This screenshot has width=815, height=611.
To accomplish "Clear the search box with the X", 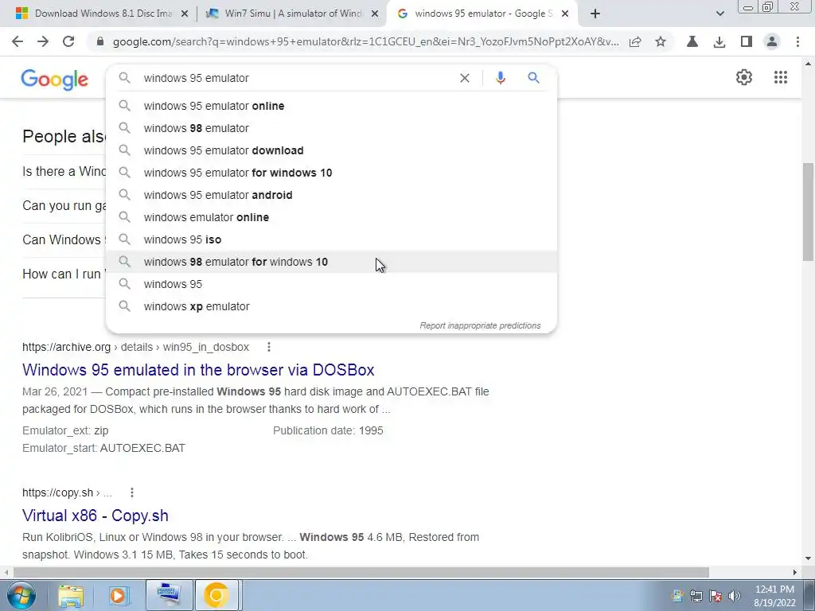I will 465,78.
